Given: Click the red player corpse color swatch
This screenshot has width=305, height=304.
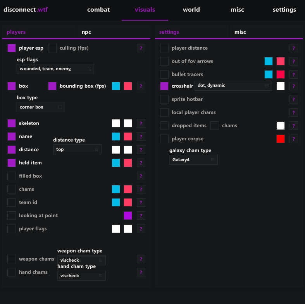Looking at the screenshot, I should point(281,139).
